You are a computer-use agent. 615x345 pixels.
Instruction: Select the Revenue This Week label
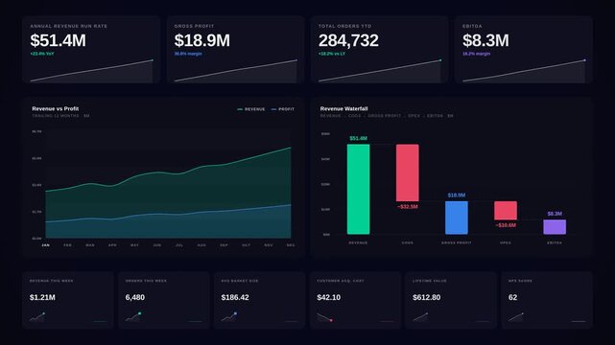52,281
